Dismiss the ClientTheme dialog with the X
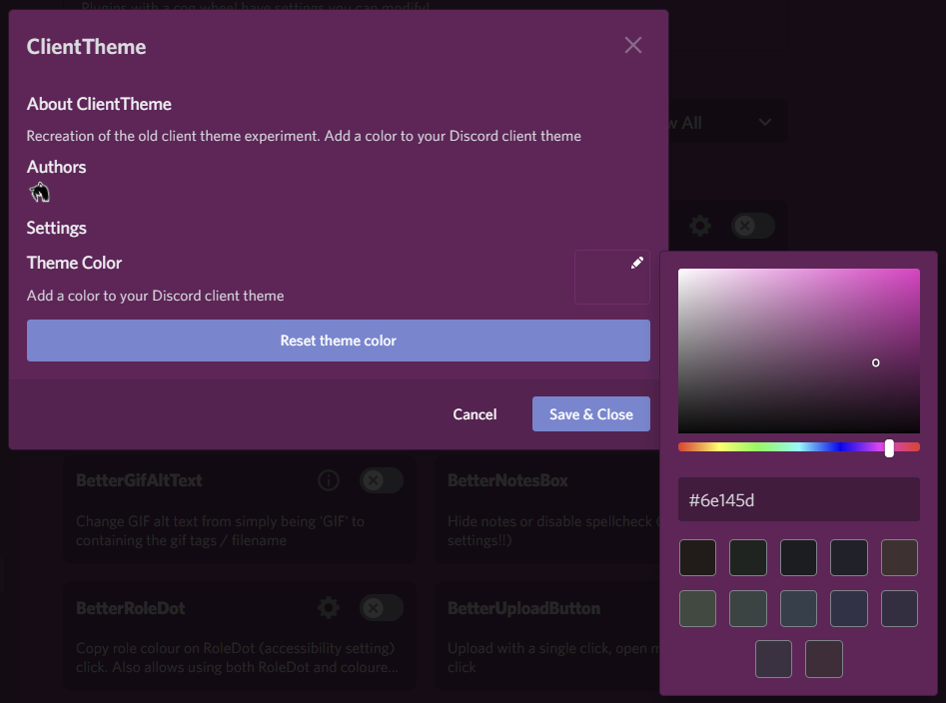 [x=632, y=45]
